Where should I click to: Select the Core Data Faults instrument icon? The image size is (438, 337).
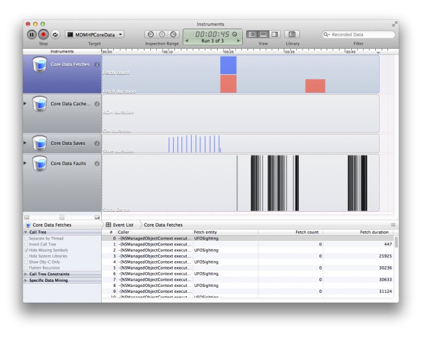pos(40,164)
